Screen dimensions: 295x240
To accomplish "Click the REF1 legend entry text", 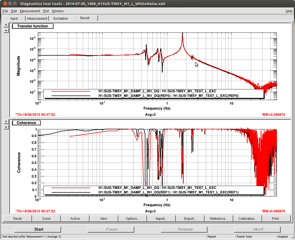I will click(169, 192).
